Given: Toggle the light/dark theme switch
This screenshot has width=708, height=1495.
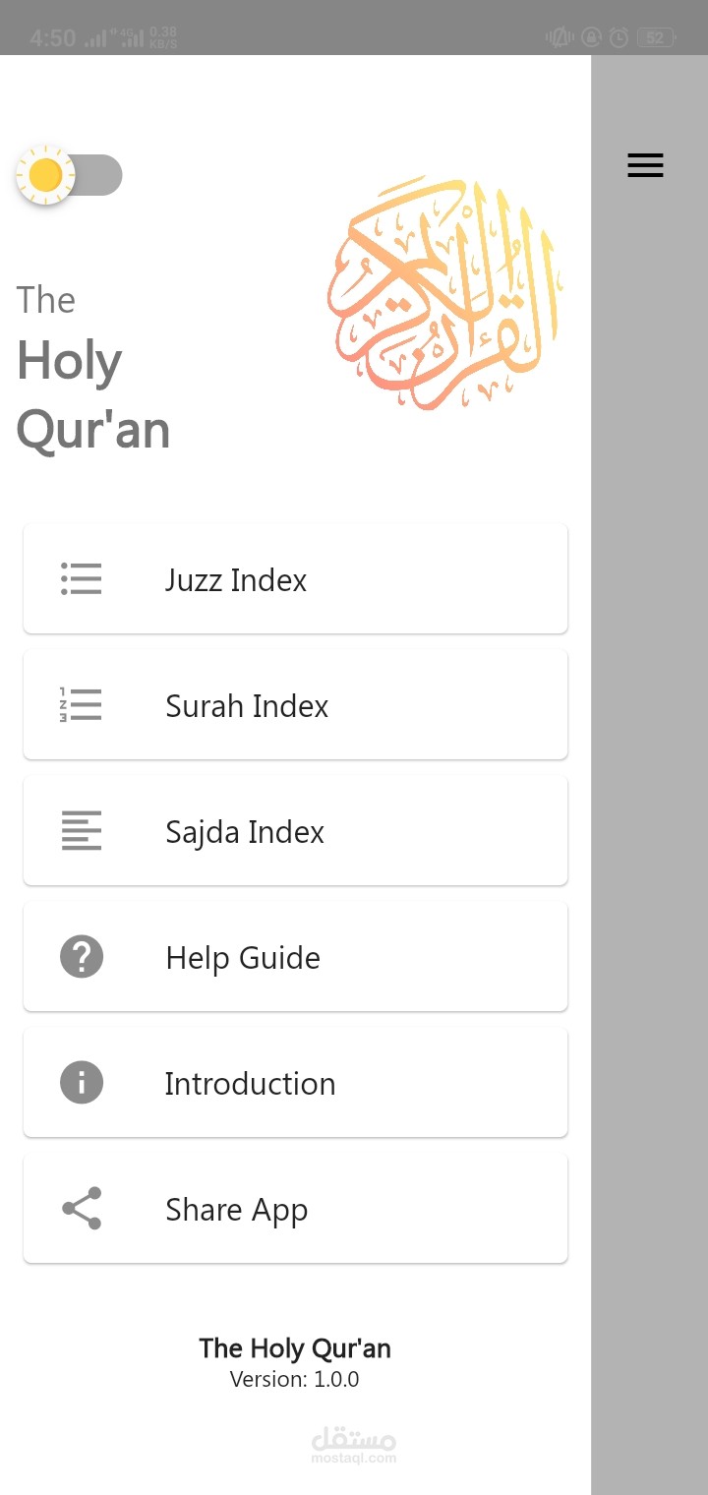Looking at the screenshot, I should [69, 176].
